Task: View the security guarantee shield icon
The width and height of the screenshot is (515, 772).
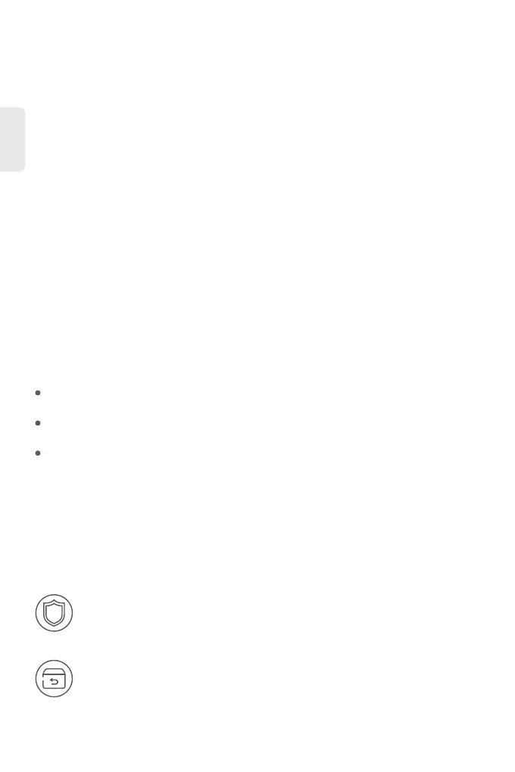Action: pos(55,613)
